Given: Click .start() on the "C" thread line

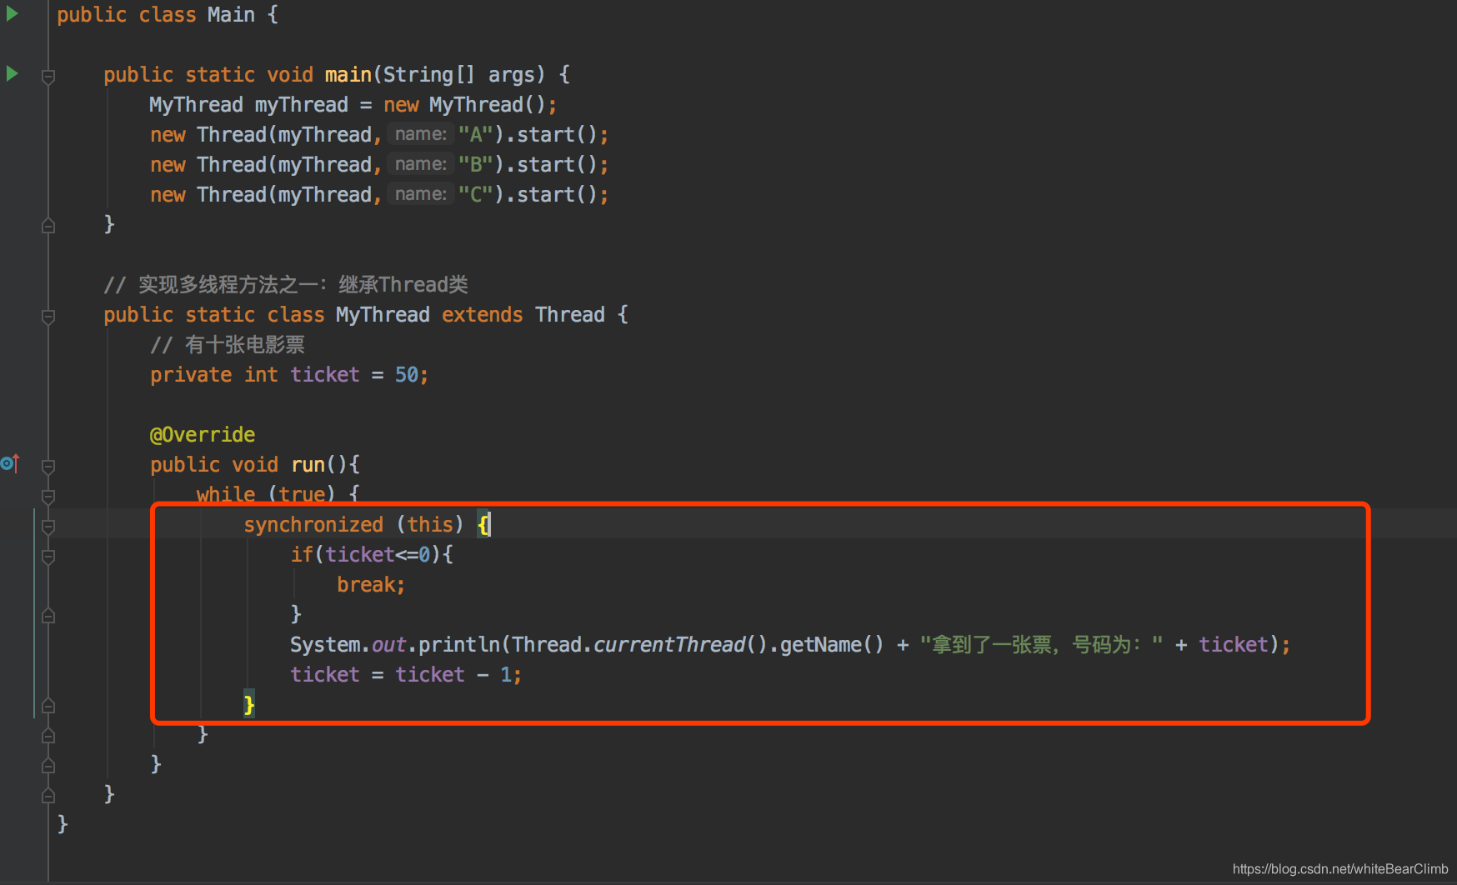Looking at the screenshot, I should click(x=552, y=194).
